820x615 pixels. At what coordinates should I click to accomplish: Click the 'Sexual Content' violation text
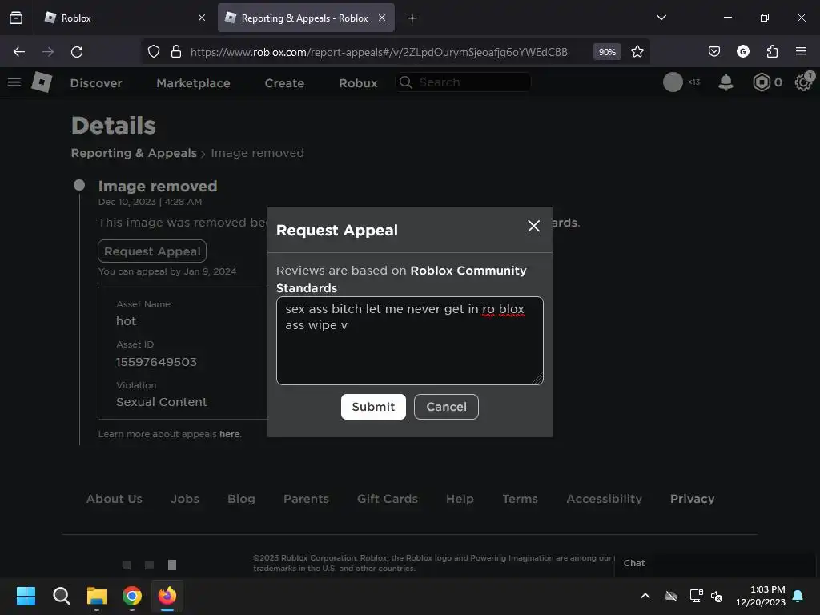[x=162, y=402]
